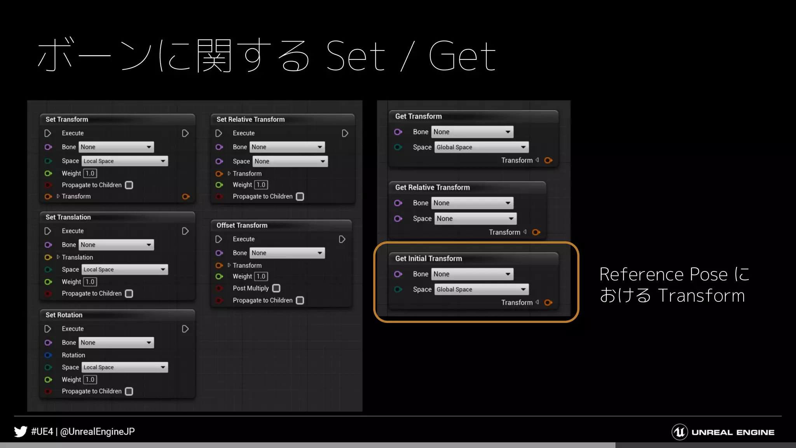Select the Offset Transform node title
796x448 pixels.
pyautogui.click(x=242, y=226)
